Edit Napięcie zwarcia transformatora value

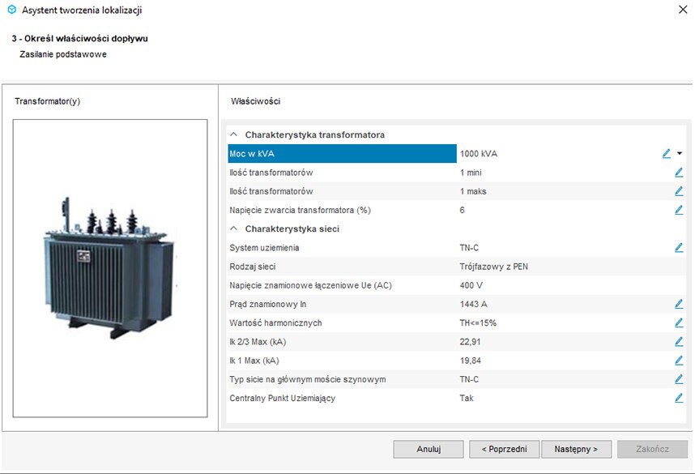coord(679,210)
